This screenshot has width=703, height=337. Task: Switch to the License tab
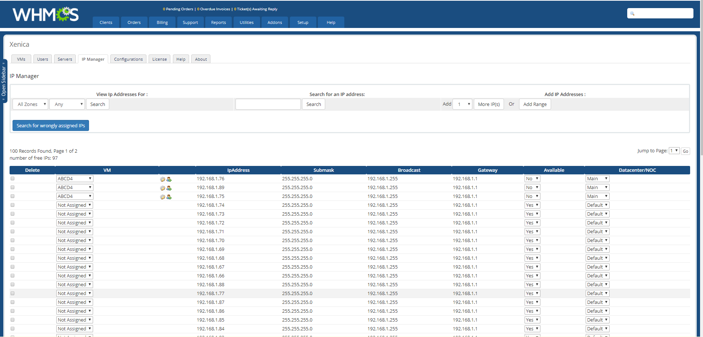pos(160,59)
